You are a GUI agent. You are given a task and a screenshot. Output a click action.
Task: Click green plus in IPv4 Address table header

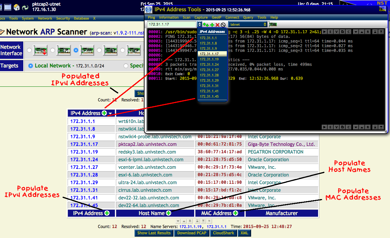point(104,113)
